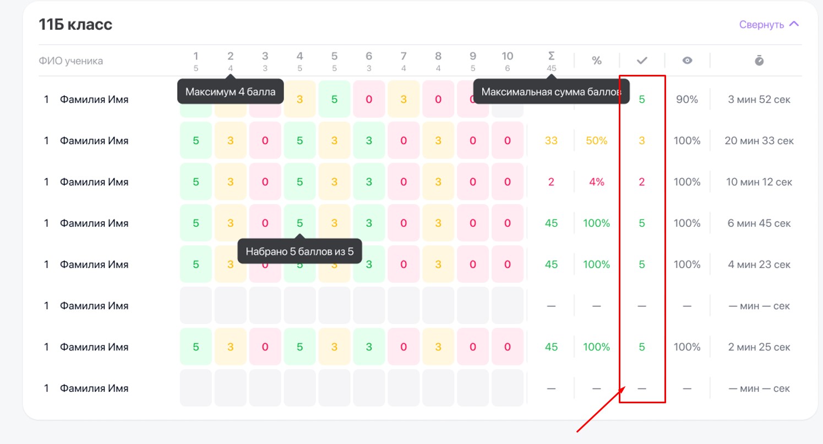Click the green score 5 cell in the top row

[x=334, y=100]
